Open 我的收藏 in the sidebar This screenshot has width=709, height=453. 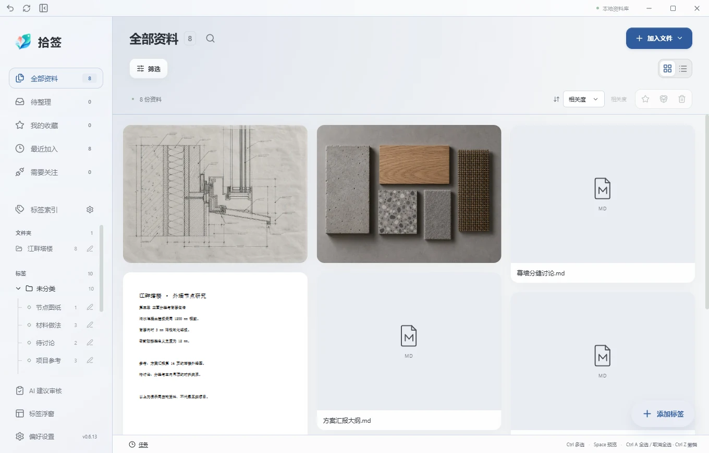coord(56,125)
